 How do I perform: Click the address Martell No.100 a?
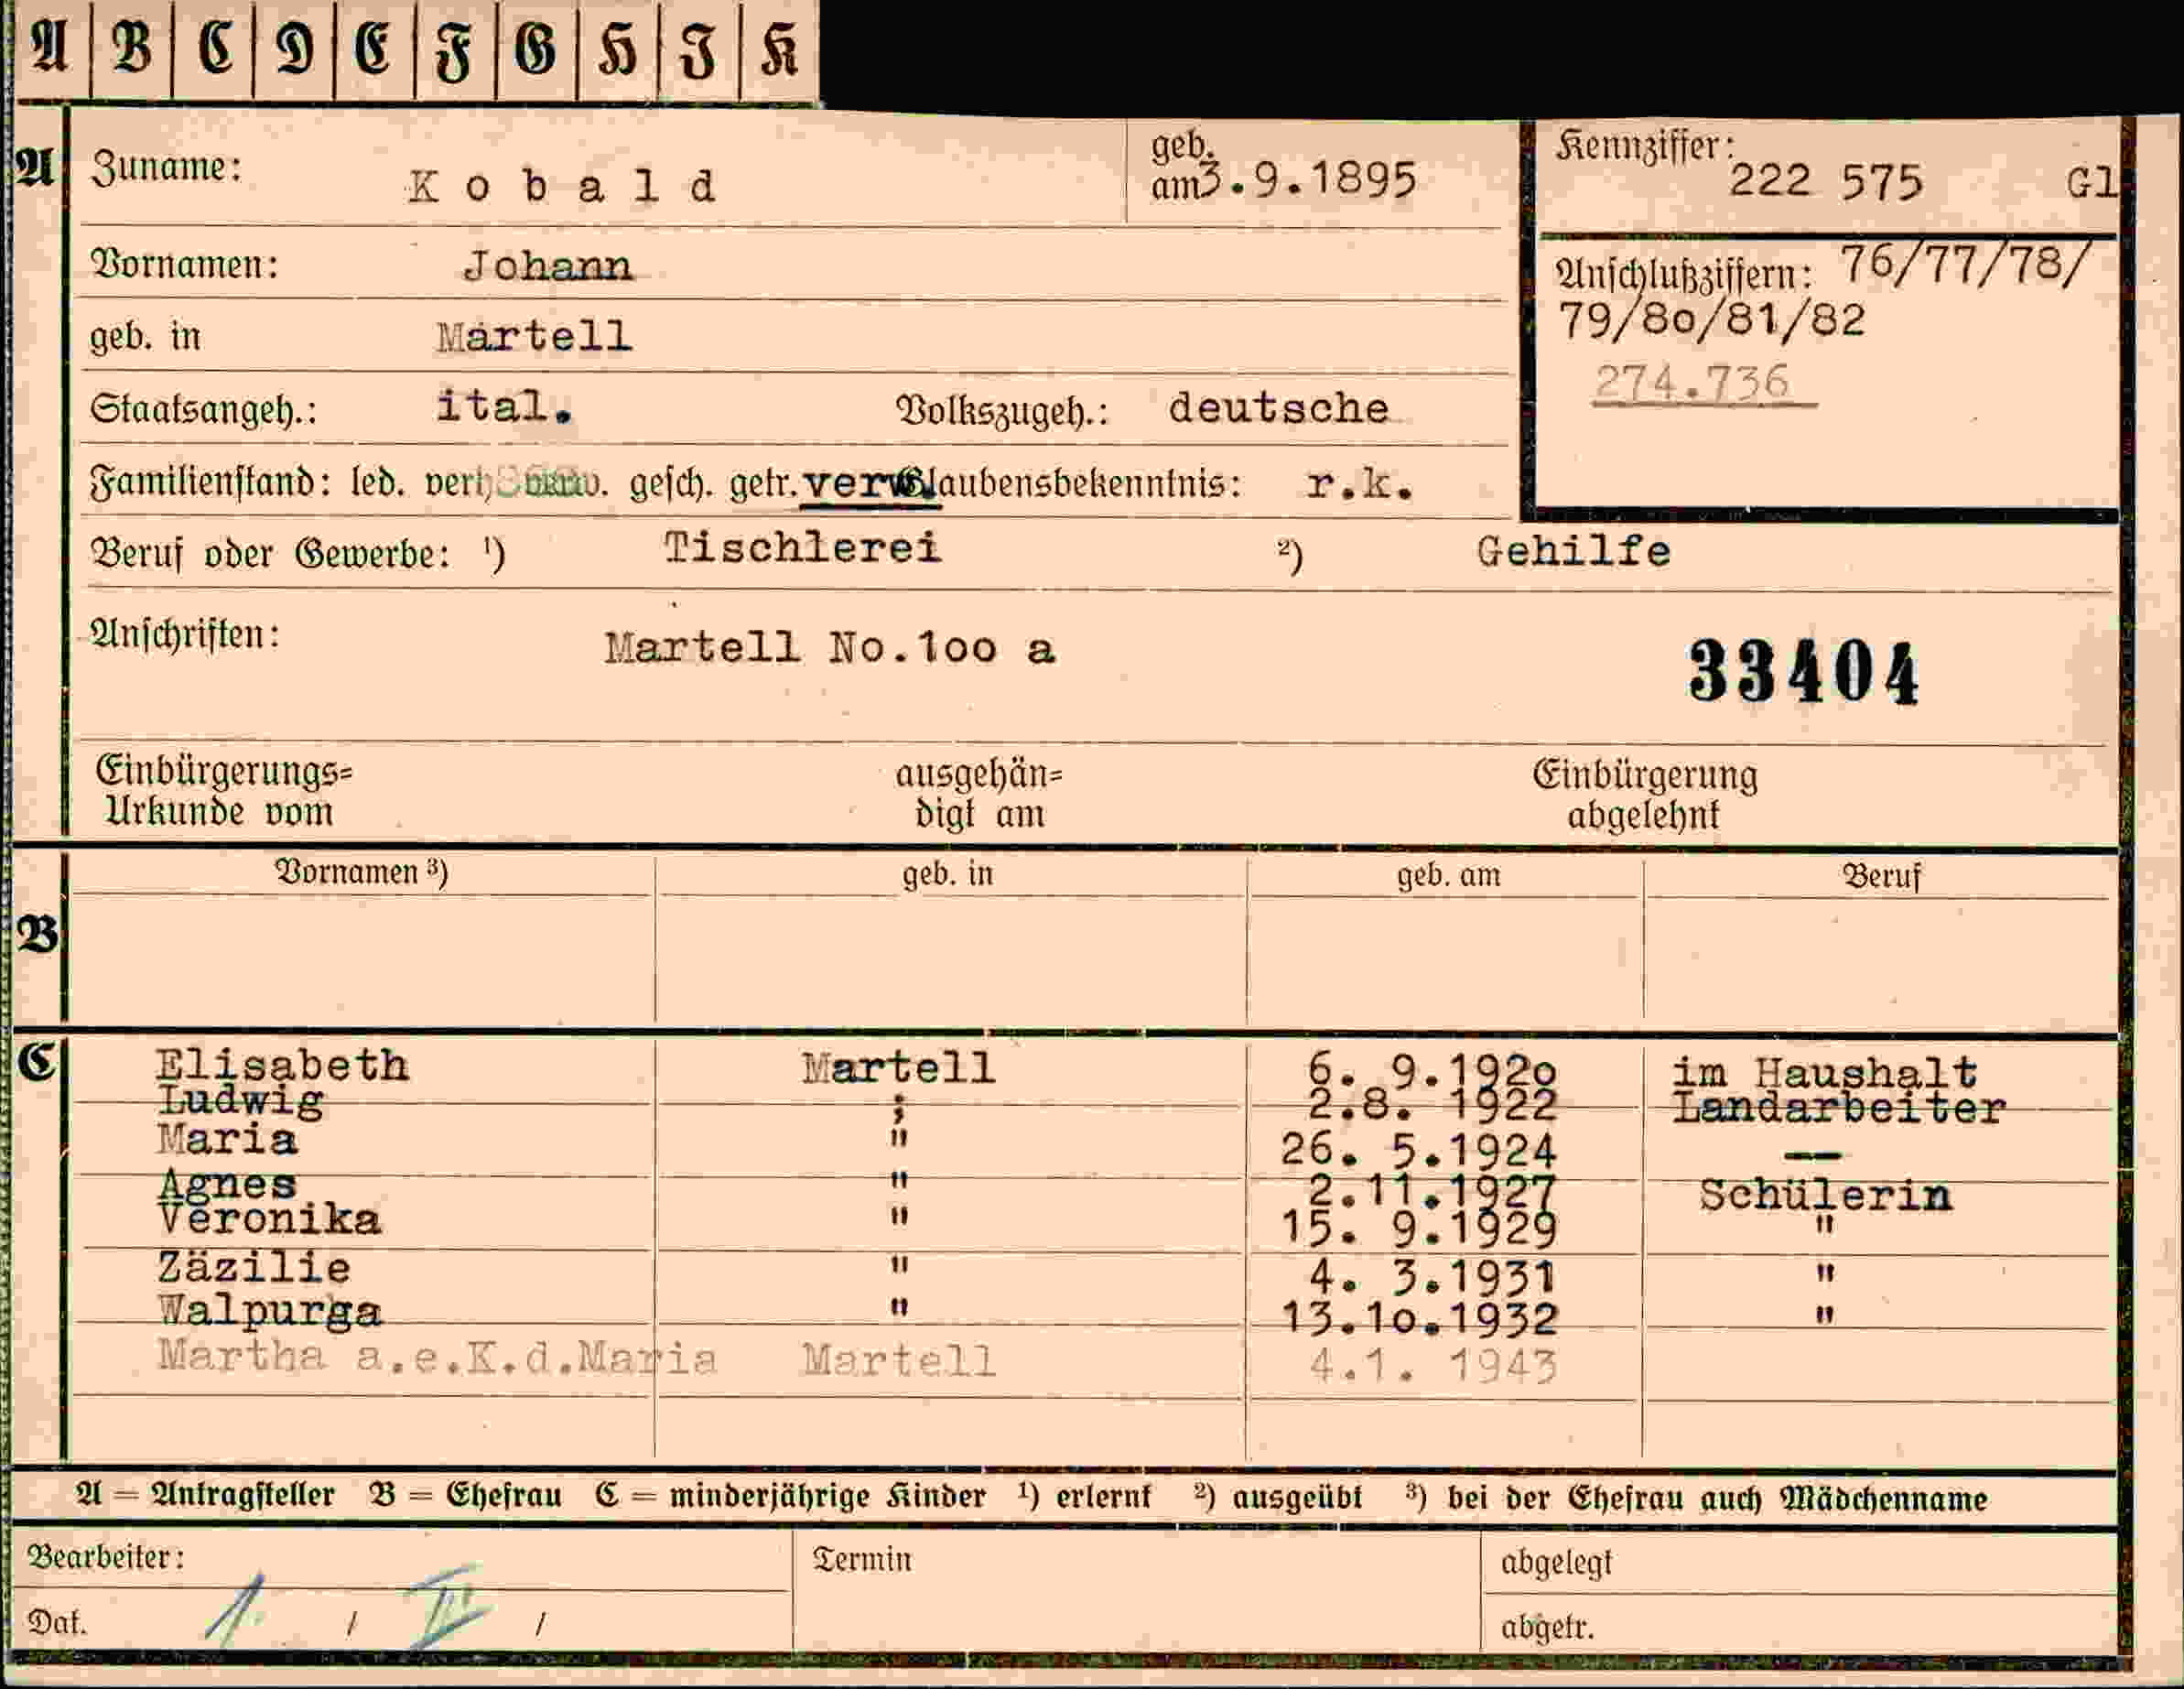click(830, 648)
